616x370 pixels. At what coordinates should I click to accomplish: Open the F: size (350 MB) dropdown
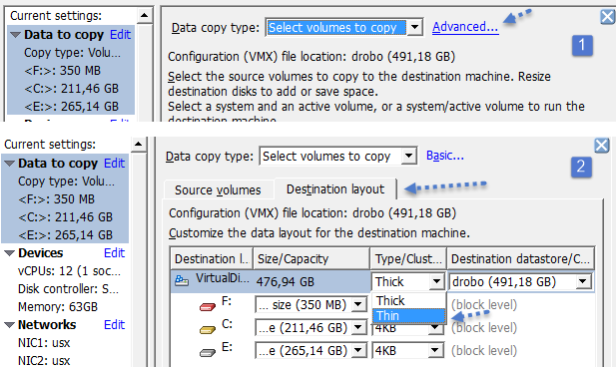tap(357, 304)
